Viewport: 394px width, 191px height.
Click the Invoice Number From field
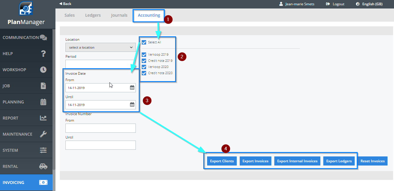point(101,128)
